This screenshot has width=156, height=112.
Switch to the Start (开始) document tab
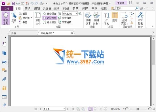point(23,33)
